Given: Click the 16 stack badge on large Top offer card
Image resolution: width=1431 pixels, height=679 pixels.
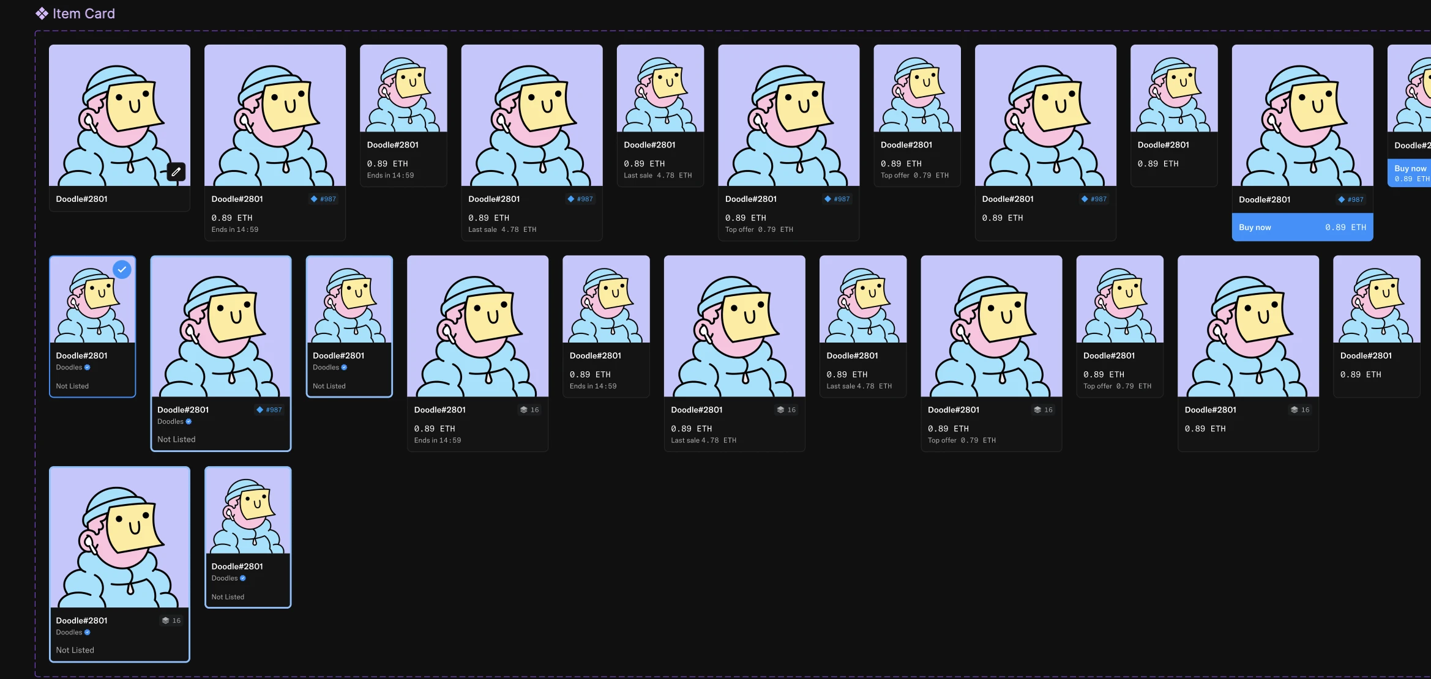Looking at the screenshot, I should coord(1044,410).
